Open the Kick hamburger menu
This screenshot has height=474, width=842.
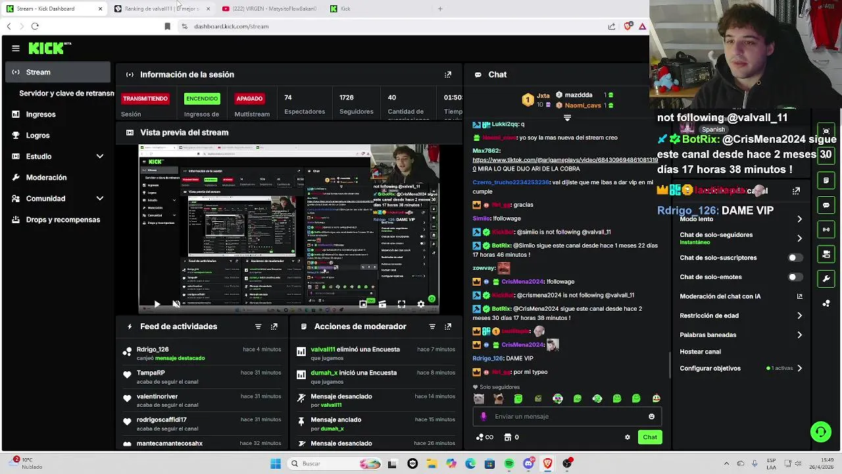pyautogui.click(x=16, y=48)
